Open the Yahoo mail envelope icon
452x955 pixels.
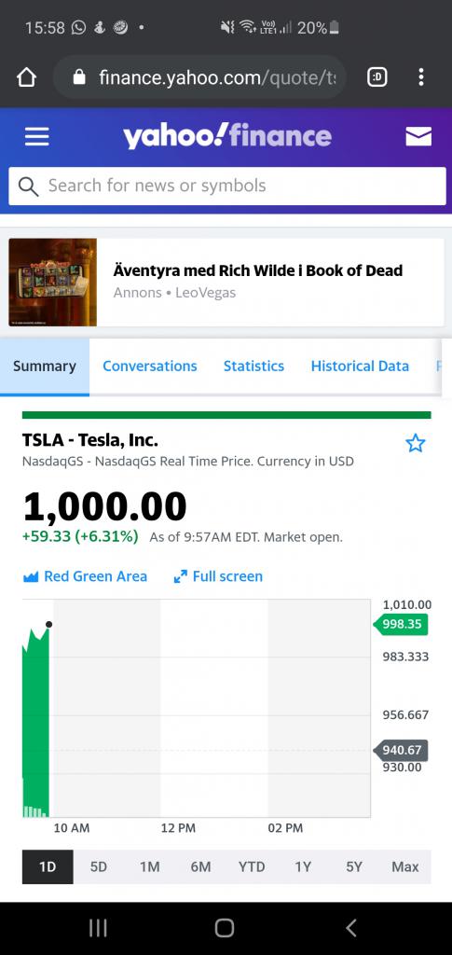418,136
